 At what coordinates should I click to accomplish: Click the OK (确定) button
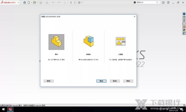(101, 81)
